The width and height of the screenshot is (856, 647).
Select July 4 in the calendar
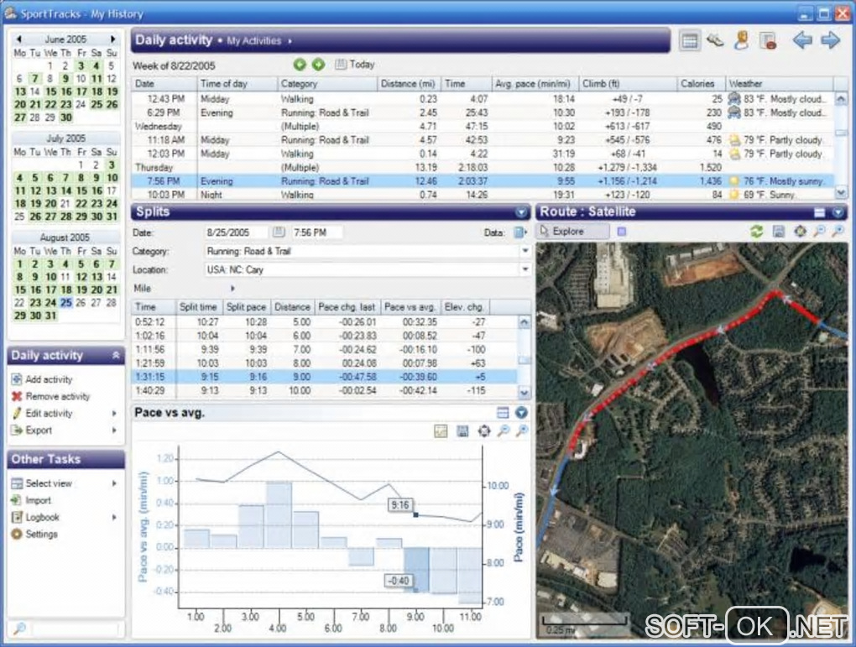point(19,177)
